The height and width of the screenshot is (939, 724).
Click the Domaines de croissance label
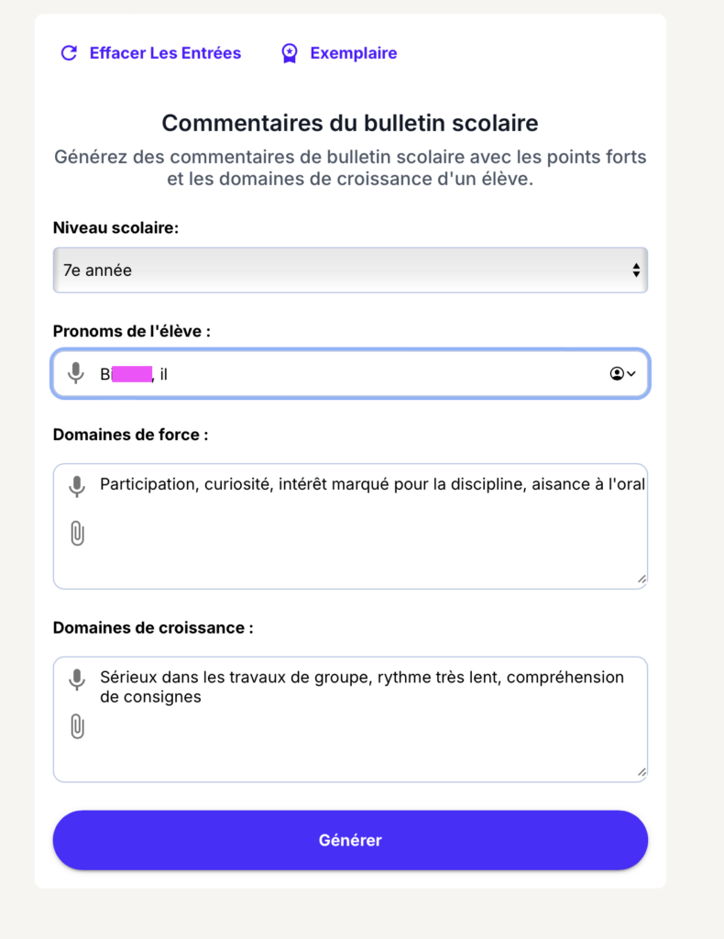tap(153, 627)
